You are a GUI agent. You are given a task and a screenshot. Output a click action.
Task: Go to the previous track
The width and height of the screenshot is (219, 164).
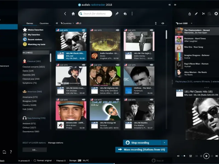point(197,156)
